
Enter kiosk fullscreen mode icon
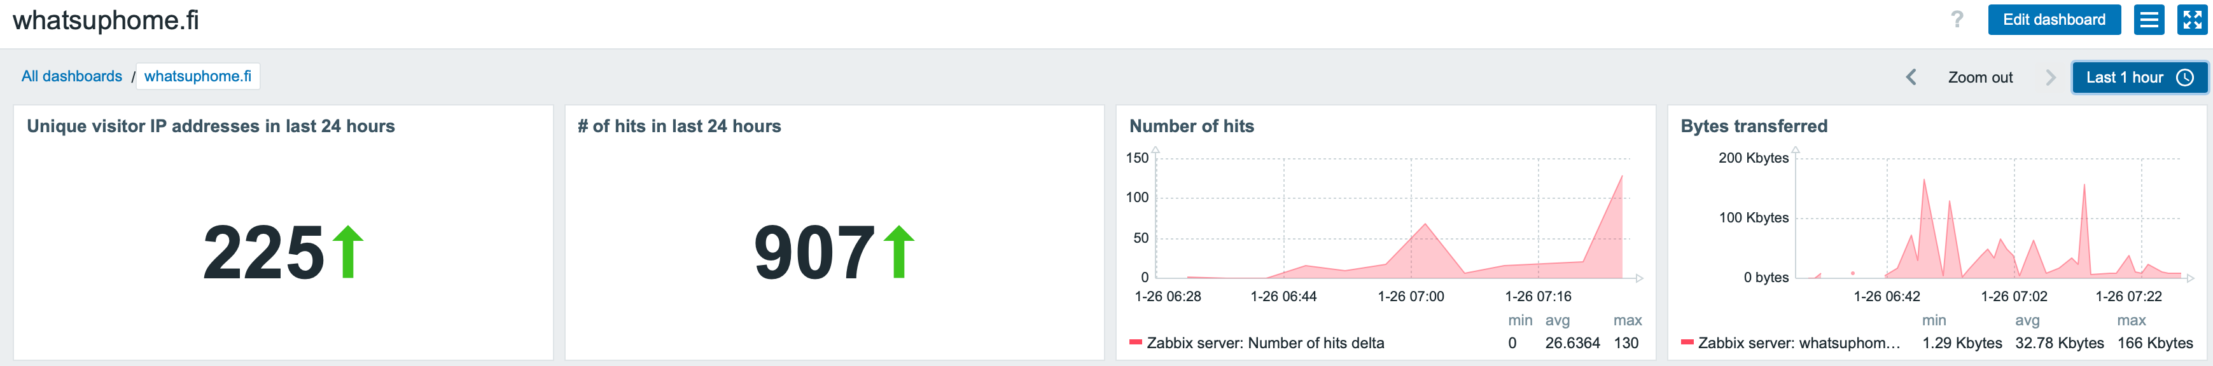click(2191, 20)
